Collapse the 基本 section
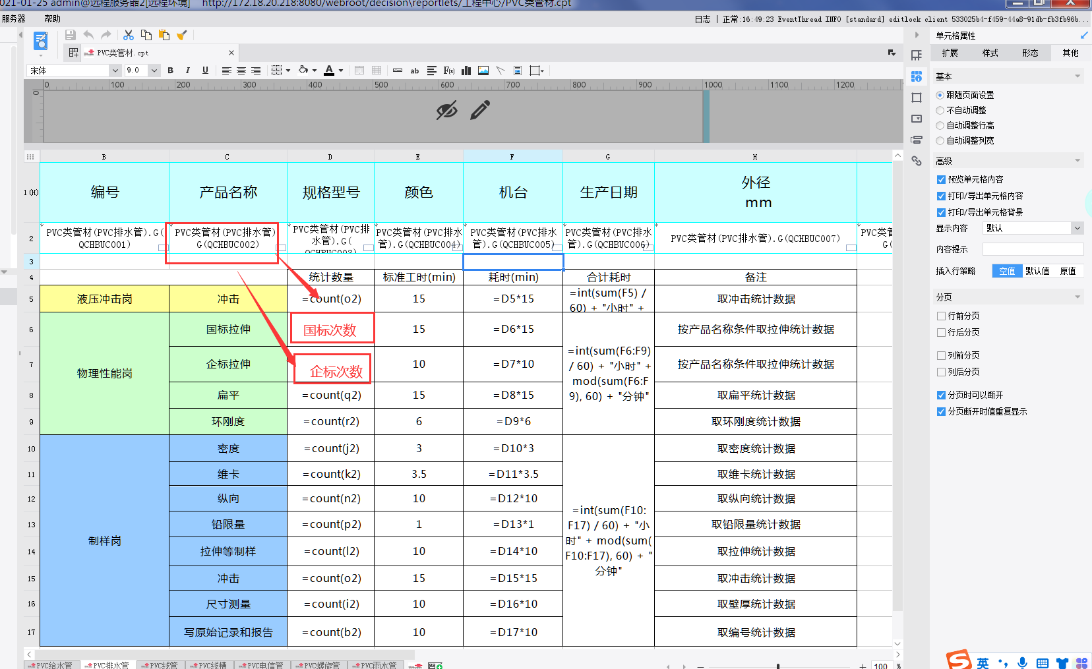The image size is (1092, 669). (1077, 76)
